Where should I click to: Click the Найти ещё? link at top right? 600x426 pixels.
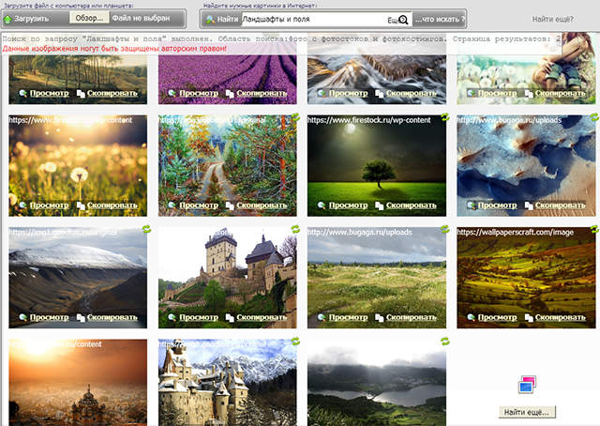click(x=552, y=19)
